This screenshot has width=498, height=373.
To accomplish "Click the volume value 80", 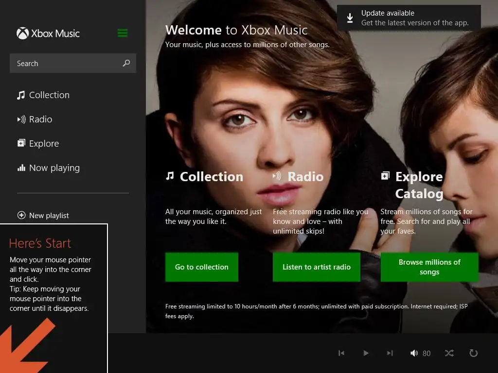I will point(427,354).
